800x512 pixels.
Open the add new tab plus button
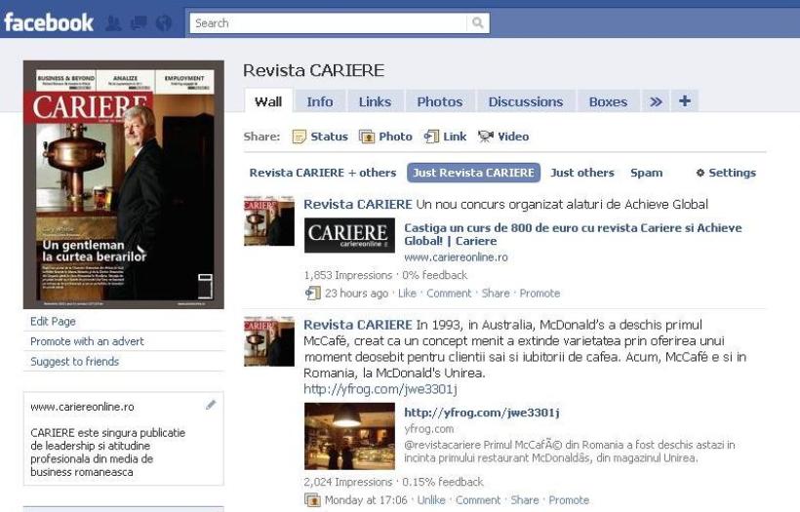click(684, 101)
